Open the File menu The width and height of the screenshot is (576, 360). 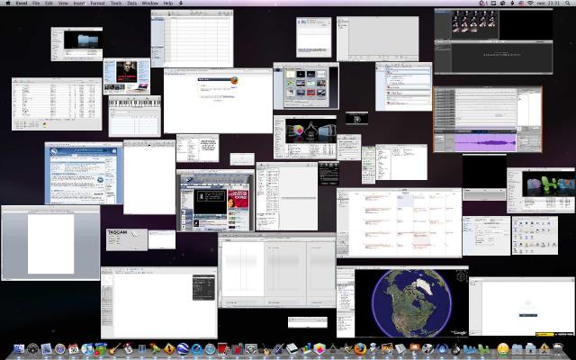click(x=36, y=3)
